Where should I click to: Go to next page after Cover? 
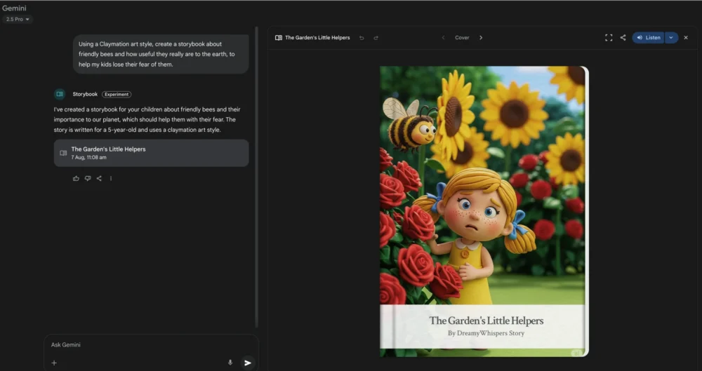[481, 38]
